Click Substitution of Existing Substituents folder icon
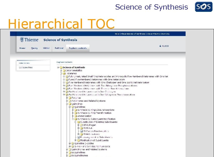Image resolution: width=214 pixels, height=157 pixels. tap(79, 122)
